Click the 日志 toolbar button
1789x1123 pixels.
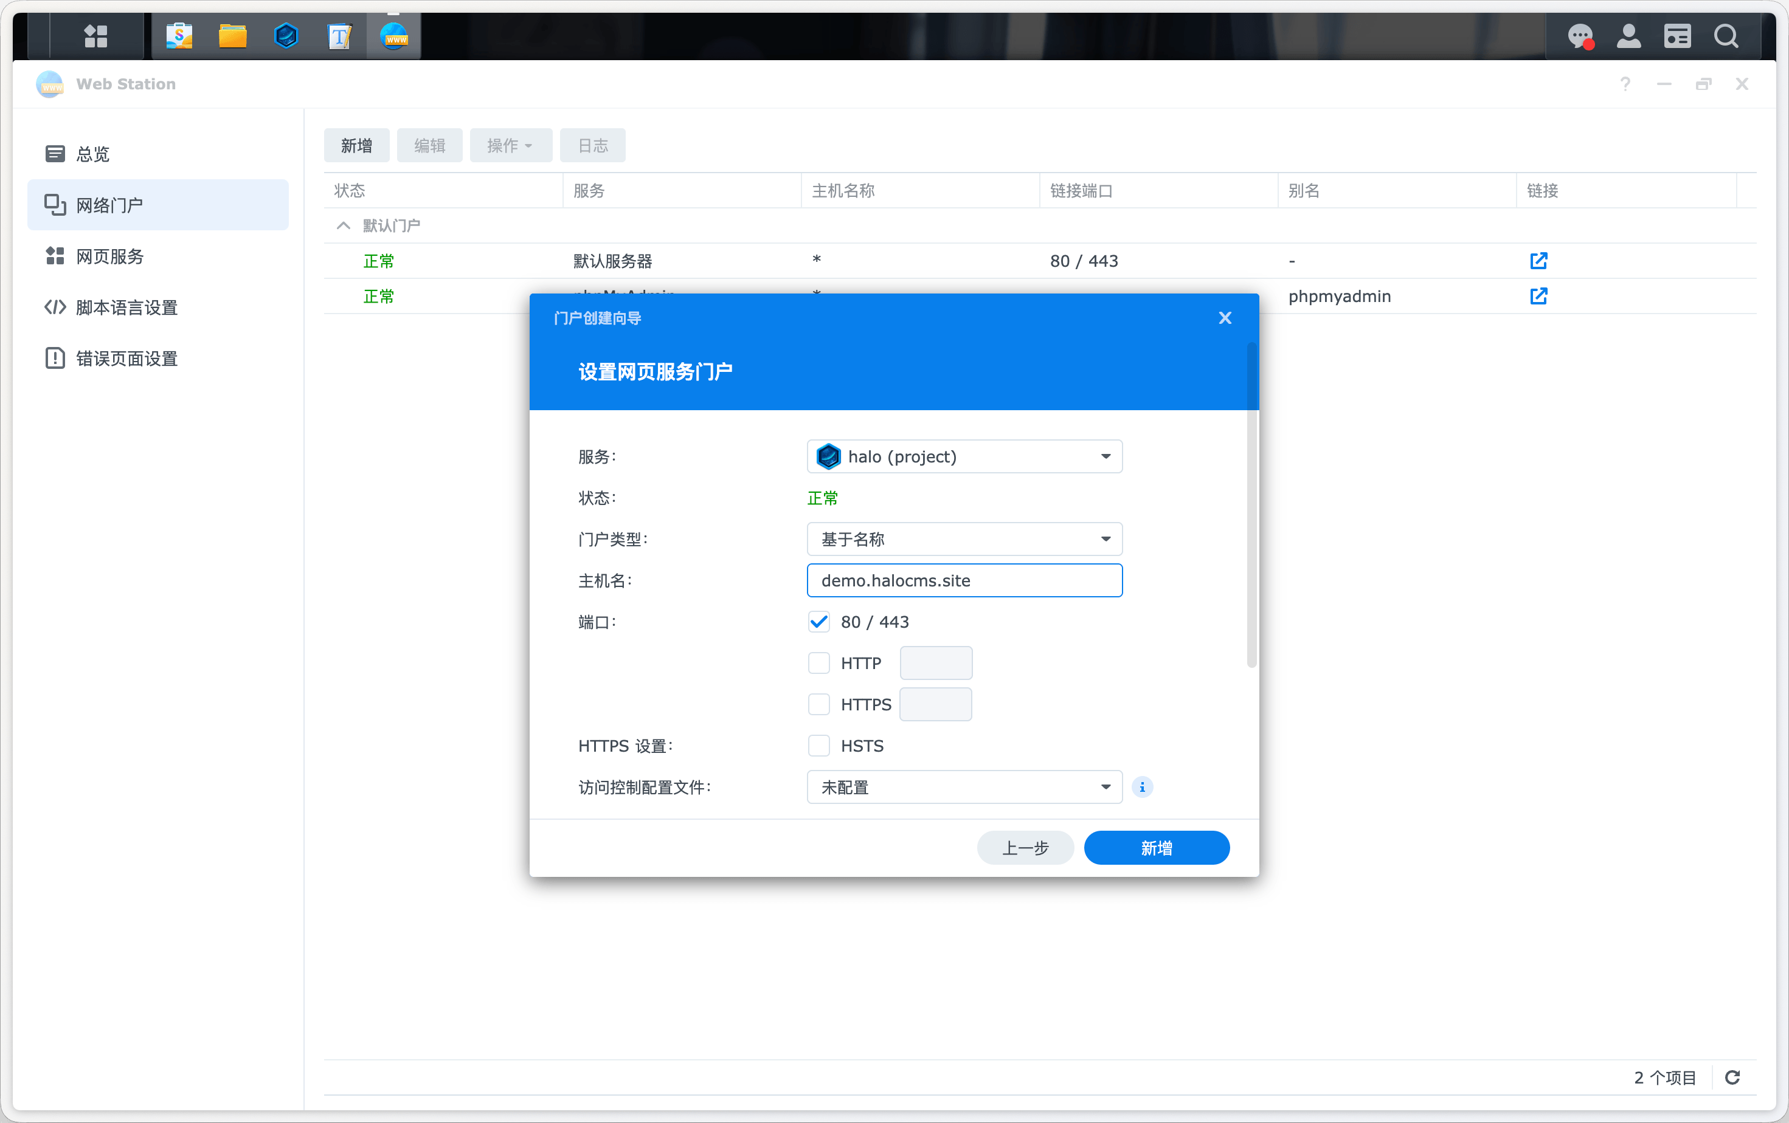(x=593, y=145)
